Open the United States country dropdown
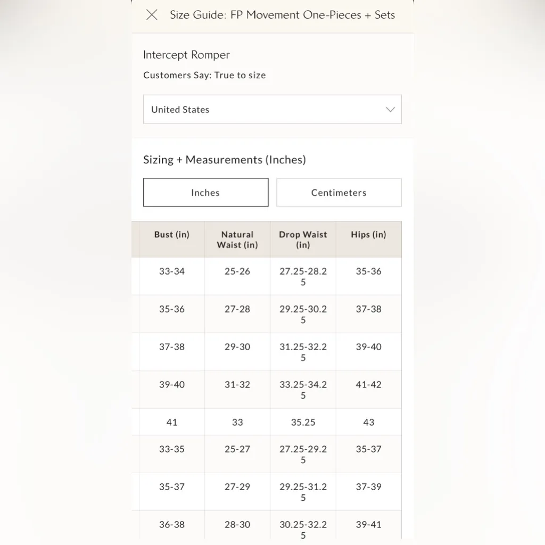 pyautogui.click(x=272, y=110)
